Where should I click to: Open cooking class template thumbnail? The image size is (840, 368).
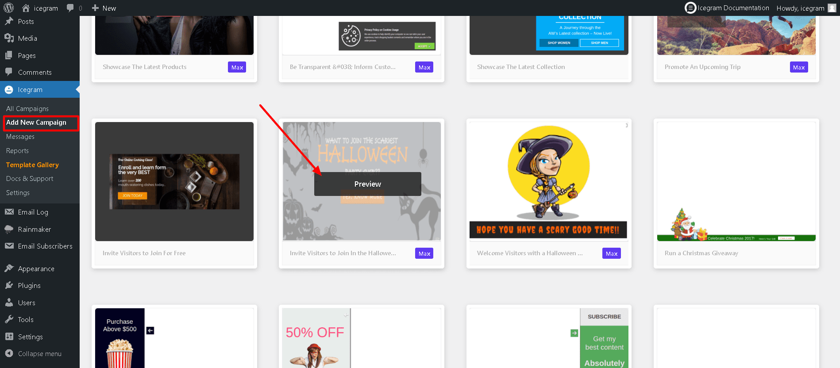(174, 181)
